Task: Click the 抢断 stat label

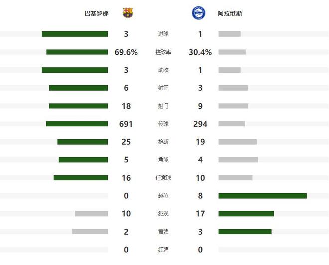Action: click(x=163, y=142)
